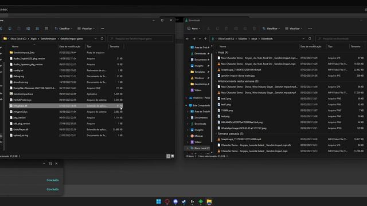Open Steam from taskbar
Screen dimensions: 367x206
pos(184,201)
